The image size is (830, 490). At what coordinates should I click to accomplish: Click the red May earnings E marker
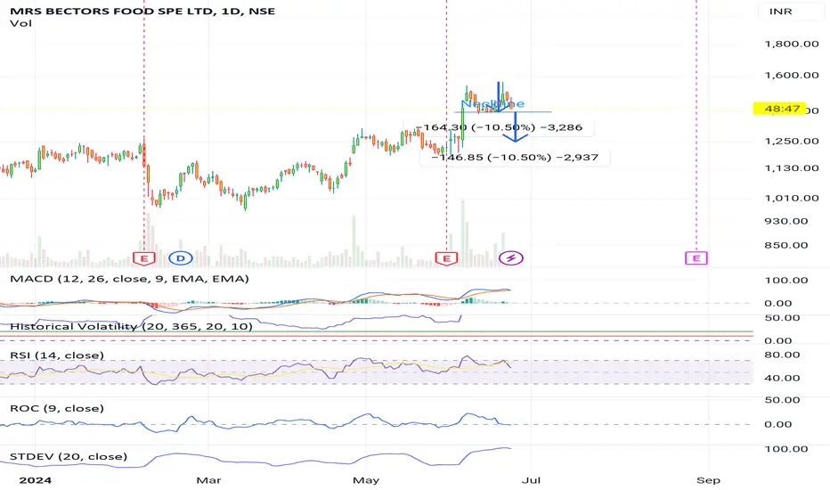(446, 258)
